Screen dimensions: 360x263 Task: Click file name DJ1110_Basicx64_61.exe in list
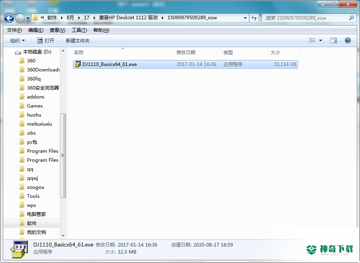pos(109,64)
